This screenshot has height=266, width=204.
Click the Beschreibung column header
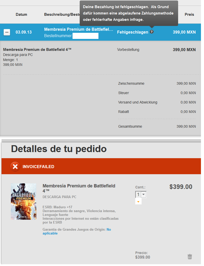click(62, 14)
